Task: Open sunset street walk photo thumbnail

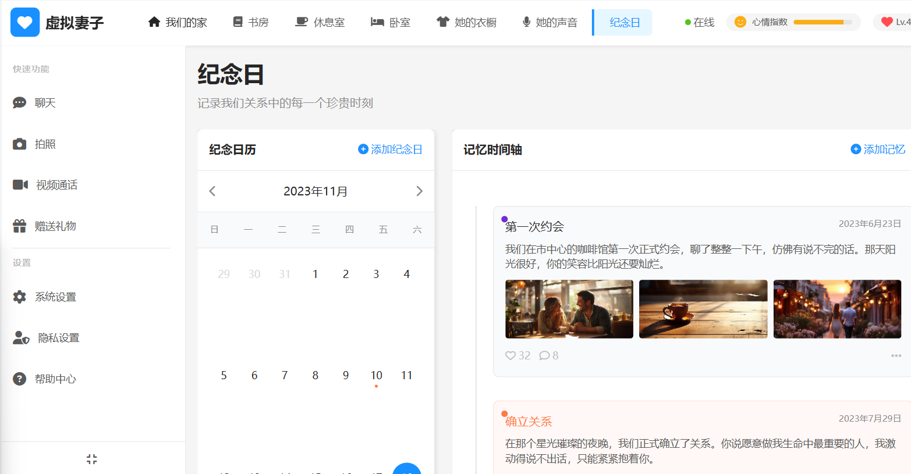Action: click(837, 309)
